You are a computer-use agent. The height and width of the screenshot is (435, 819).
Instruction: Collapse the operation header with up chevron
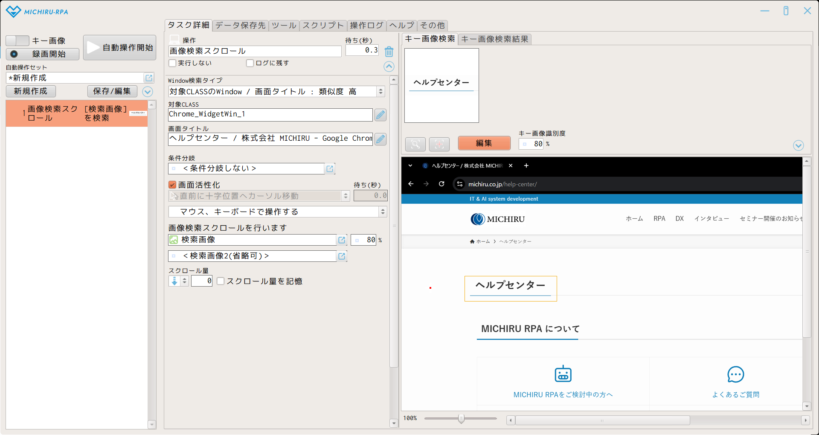(389, 67)
